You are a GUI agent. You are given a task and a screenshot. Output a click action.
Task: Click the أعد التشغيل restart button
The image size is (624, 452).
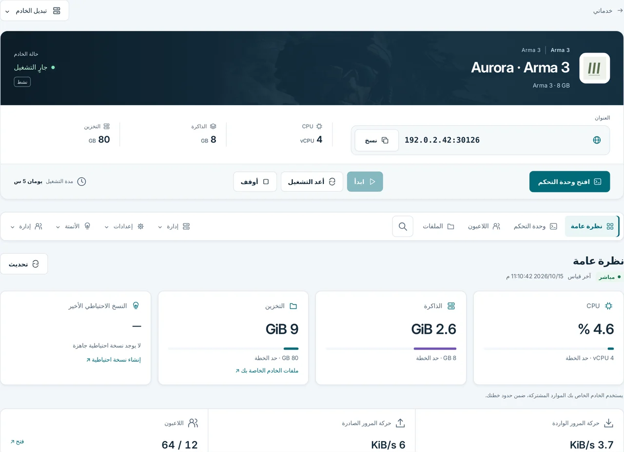point(312,182)
